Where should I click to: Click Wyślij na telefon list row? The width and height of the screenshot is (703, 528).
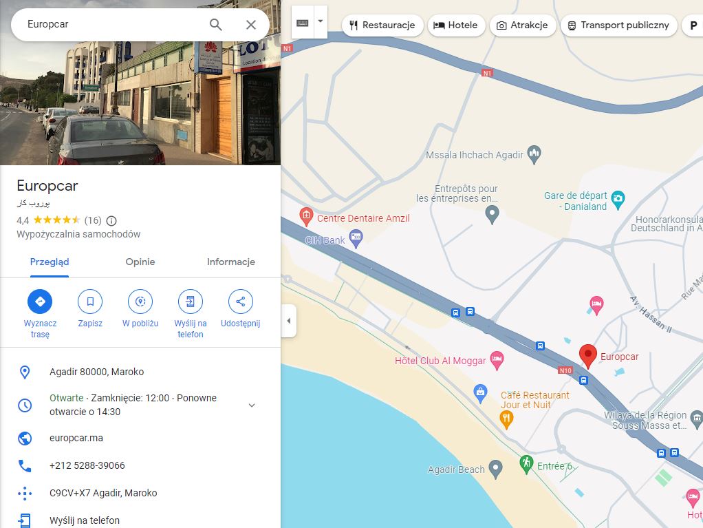point(140,520)
